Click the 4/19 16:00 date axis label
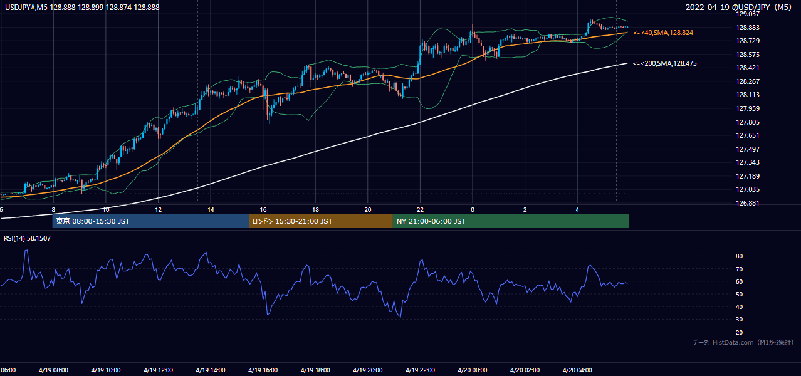The height and width of the screenshot is (376, 801). (263, 370)
